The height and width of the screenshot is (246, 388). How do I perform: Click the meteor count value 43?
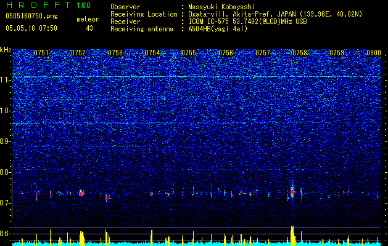[89, 28]
